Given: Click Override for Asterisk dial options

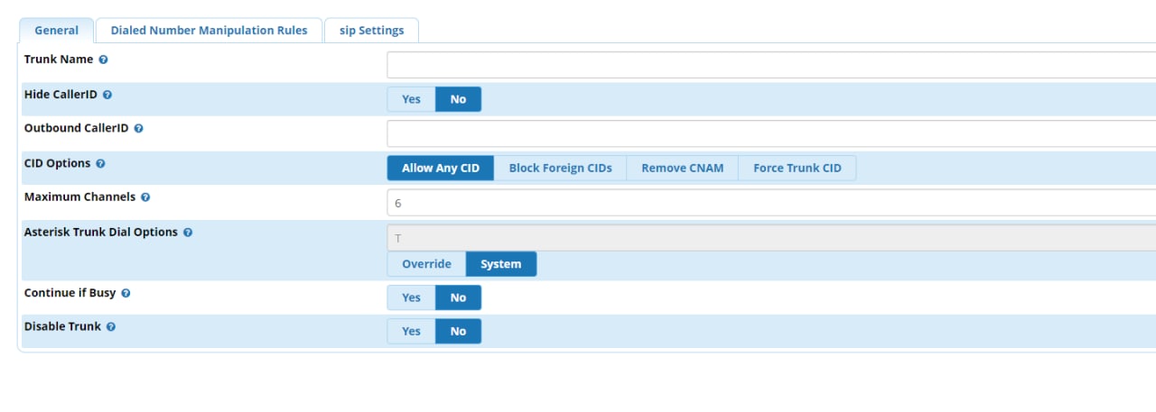Looking at the screenshot, I should 426,264.
